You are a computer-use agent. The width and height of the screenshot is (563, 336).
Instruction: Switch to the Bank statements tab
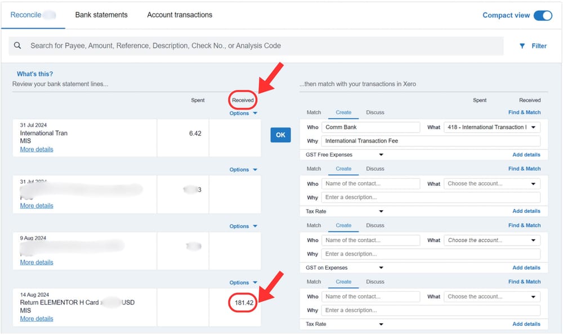101,15
